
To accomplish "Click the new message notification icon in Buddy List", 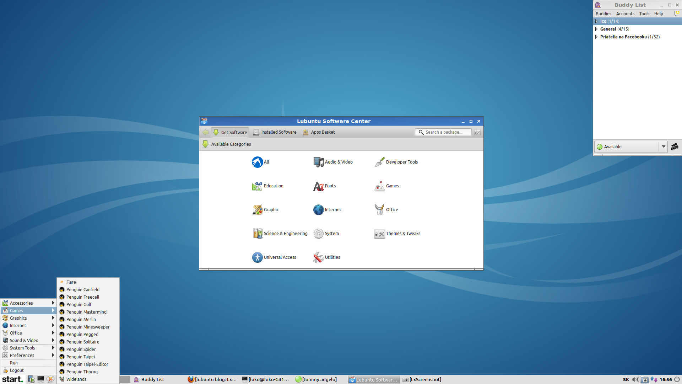I will click(677, 14).
